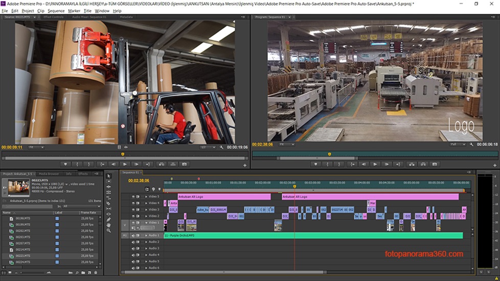Switch to Media Browser tab
The image size is (500, 281).
(49, 174)
